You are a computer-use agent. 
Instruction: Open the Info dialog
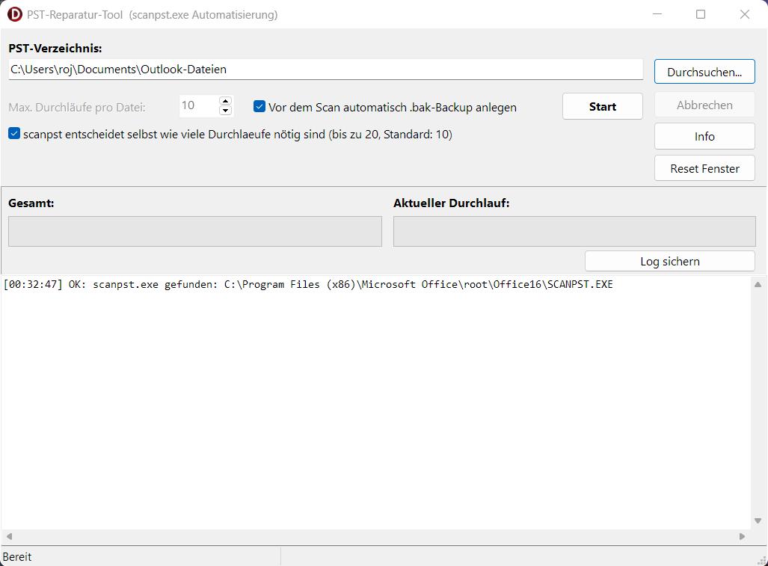(x=704, y=137)
